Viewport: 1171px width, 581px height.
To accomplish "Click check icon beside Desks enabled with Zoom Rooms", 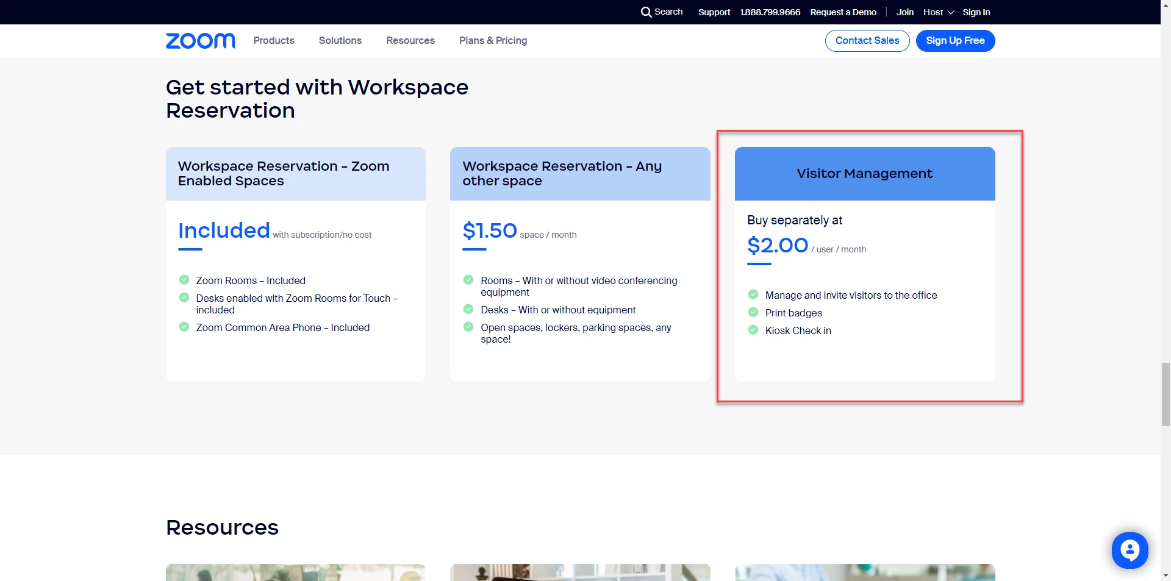I will click(184, 298).
